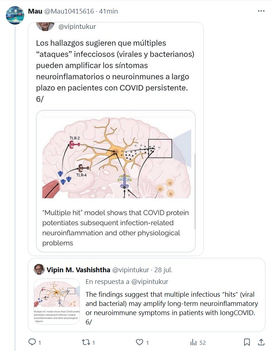The width and height of the screenshot is (272, 351).
Task: Click Vipin M. Vashishtha name in quote
Action: [x=78, y=270]
